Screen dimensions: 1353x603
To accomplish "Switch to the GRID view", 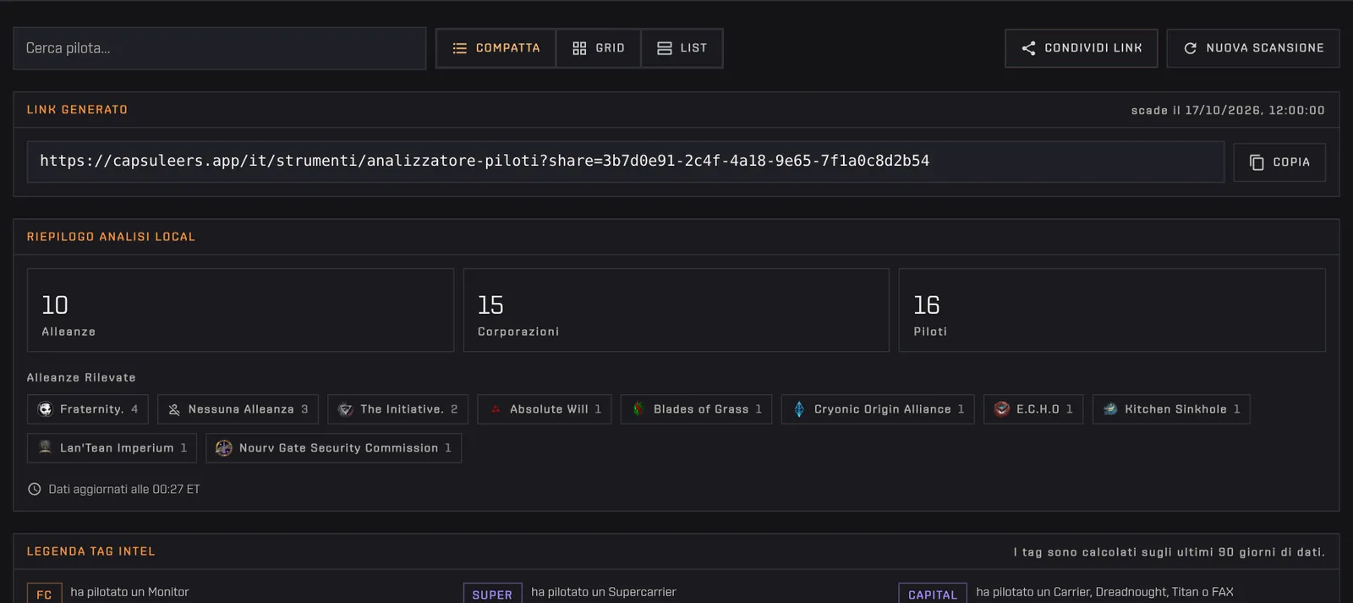I will coord(599,48).
